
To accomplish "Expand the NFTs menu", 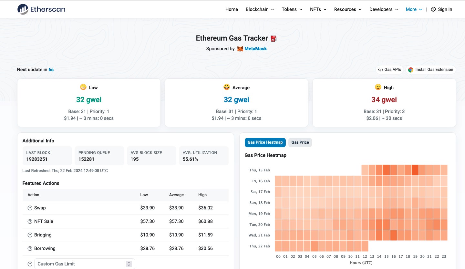I will [318, 9].
